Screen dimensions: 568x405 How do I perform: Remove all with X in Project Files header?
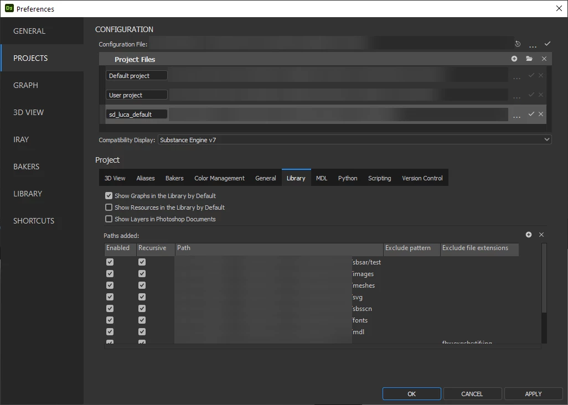pos(544,59)
